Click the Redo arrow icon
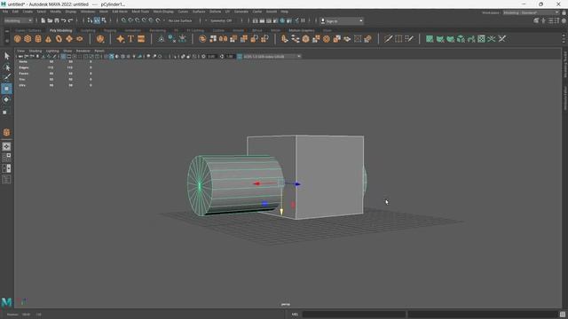568x319 pixels. point(71,20)
